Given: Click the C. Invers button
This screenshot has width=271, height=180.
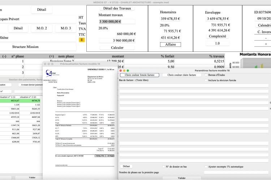Looking at the screenshot, I should click(x=264, y=32).
